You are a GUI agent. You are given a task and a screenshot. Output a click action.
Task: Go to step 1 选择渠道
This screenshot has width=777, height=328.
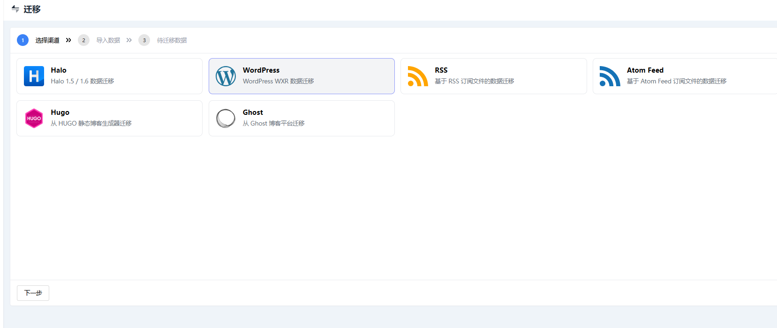coord(47,40)
